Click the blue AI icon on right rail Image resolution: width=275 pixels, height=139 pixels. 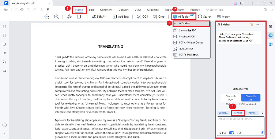(271, 35)
